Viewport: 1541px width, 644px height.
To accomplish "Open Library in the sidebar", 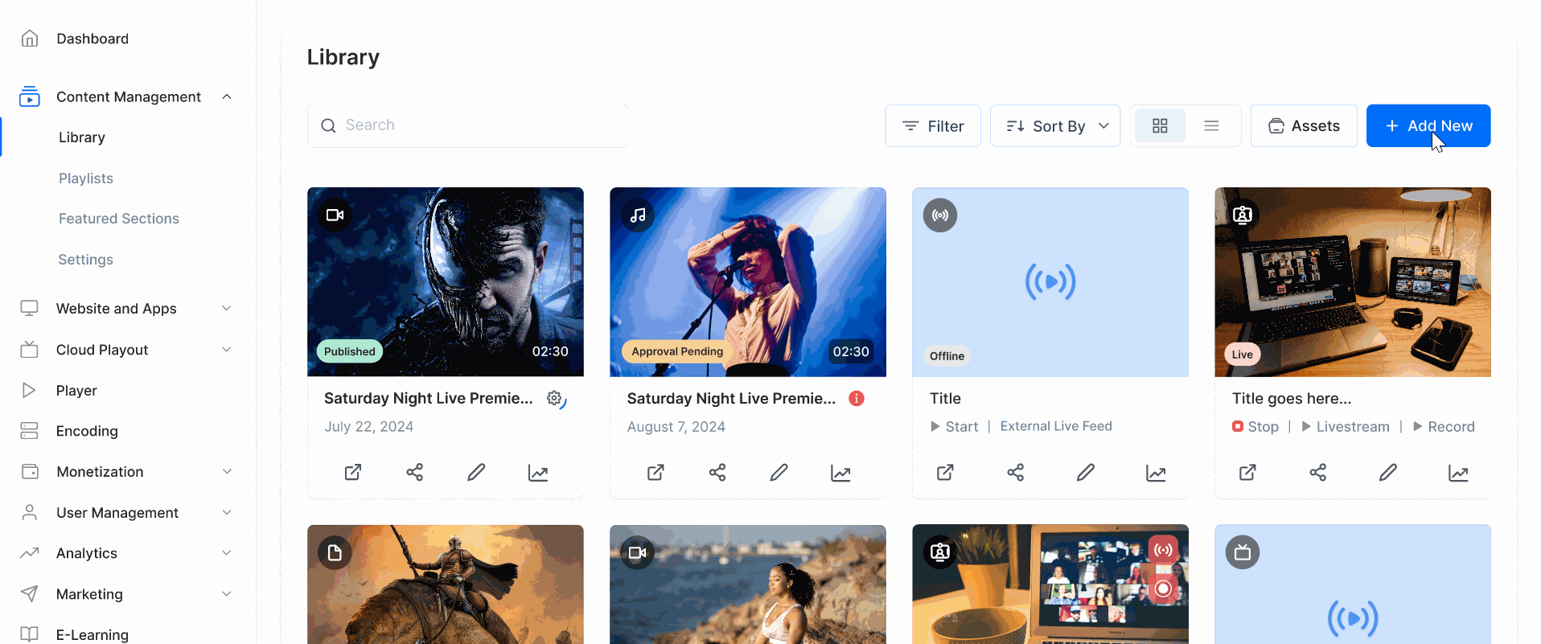I will [82, 137].
